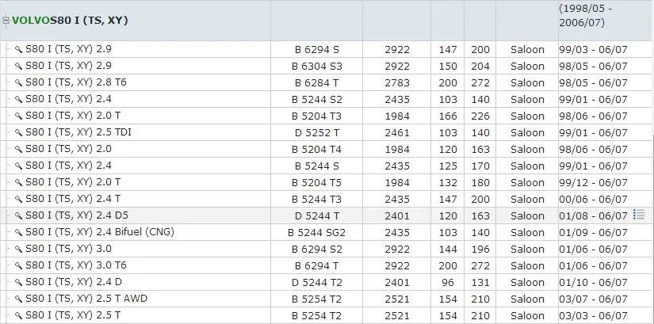Click engine code B 5244 SG2
The height and width of the screenshot is (324, 654).
point(317,233)
